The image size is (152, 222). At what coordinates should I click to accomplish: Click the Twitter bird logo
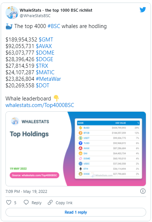(143, 10)
